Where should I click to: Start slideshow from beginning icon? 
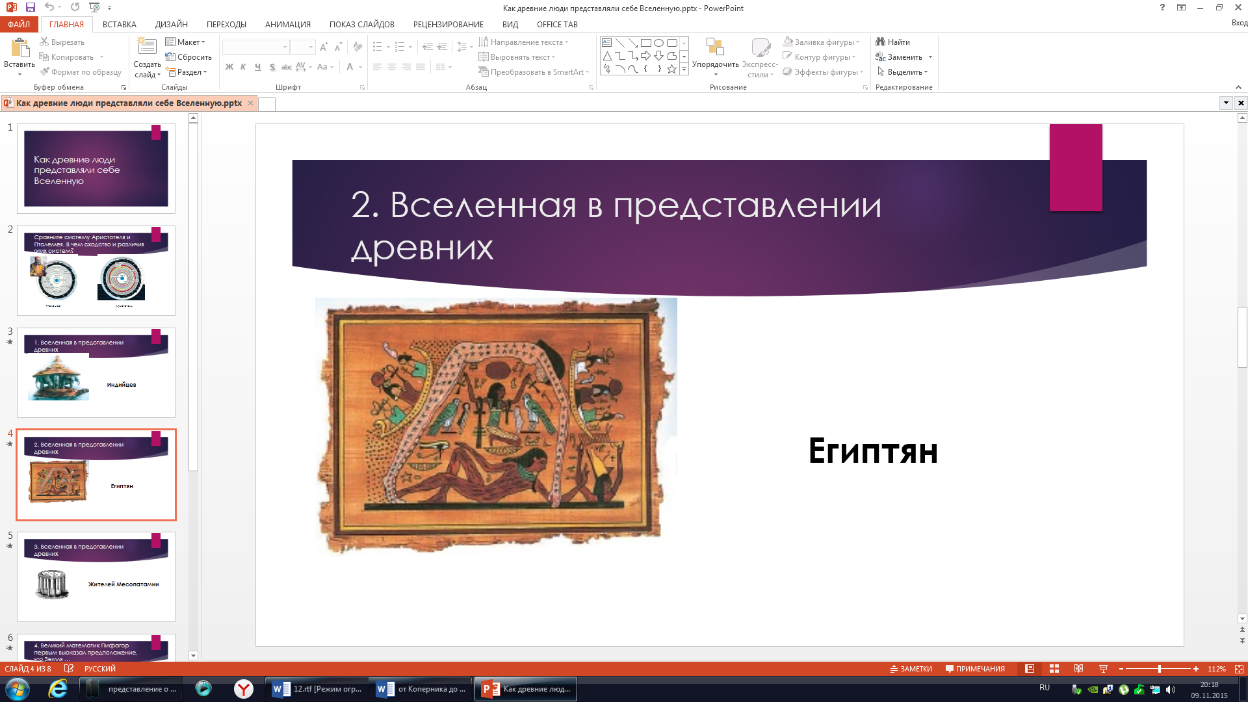pyautogui.click(x=94, y=7)
